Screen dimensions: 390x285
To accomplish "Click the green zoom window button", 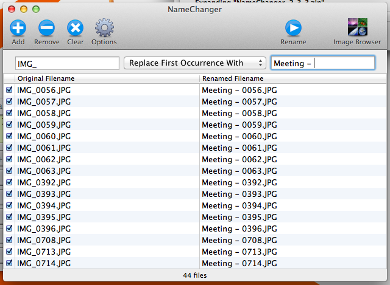I will [36, 10].
